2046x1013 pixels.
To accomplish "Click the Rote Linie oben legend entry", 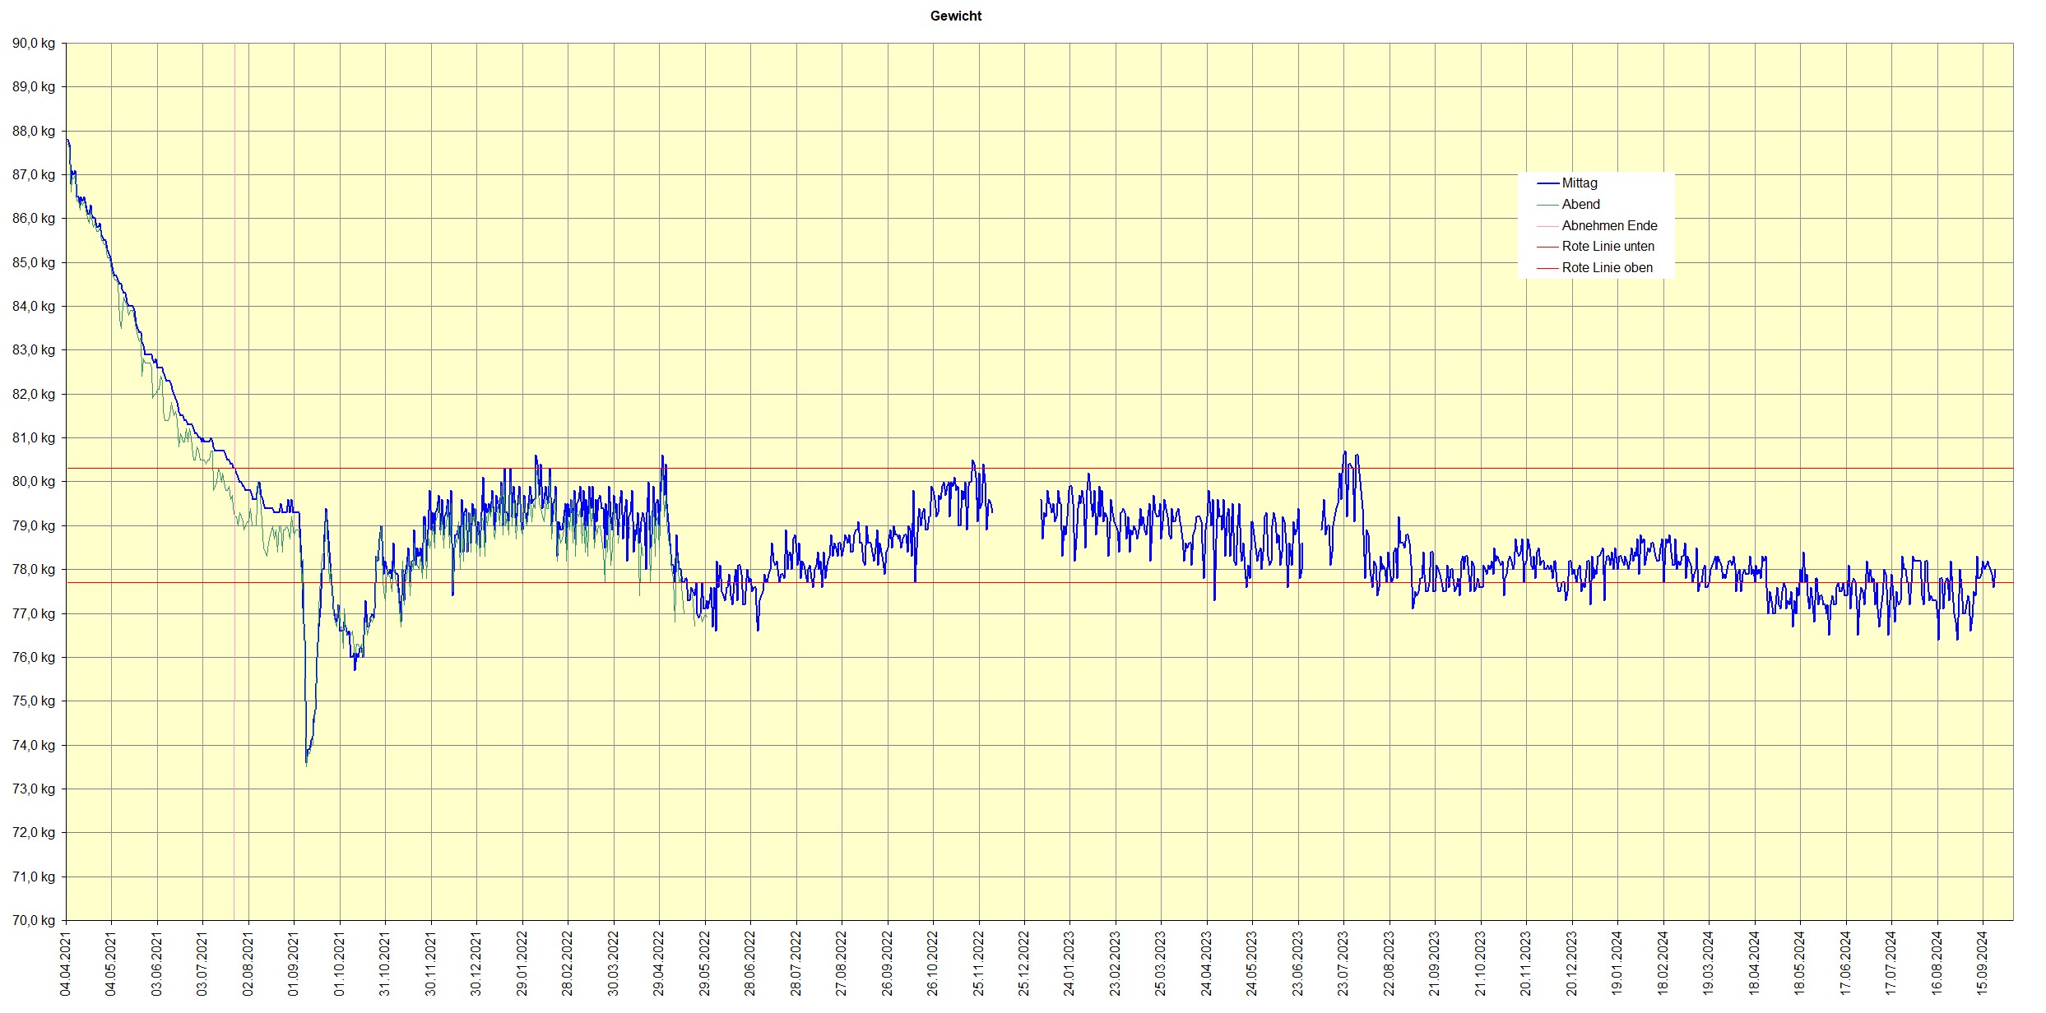I will [x=1607, y=268].
